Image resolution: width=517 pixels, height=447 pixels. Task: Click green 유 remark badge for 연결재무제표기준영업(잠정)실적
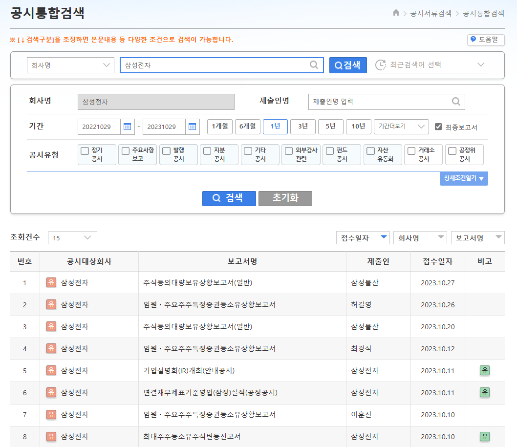point(485,393)
